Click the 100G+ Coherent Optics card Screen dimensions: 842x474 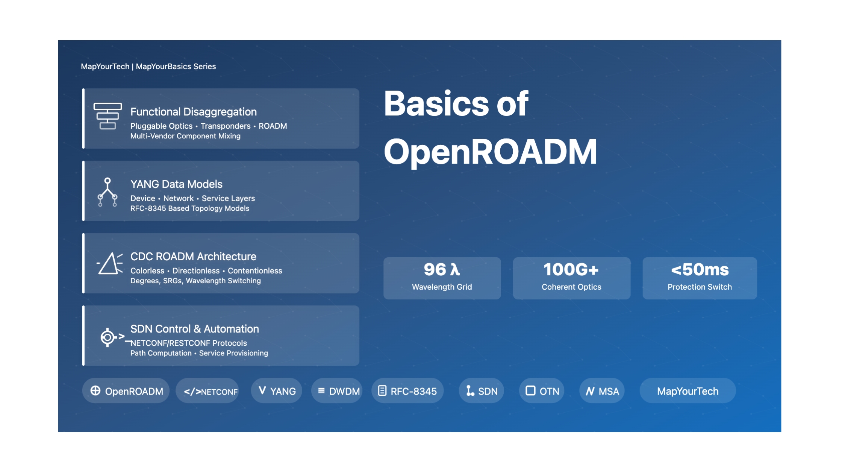(571, 278)
